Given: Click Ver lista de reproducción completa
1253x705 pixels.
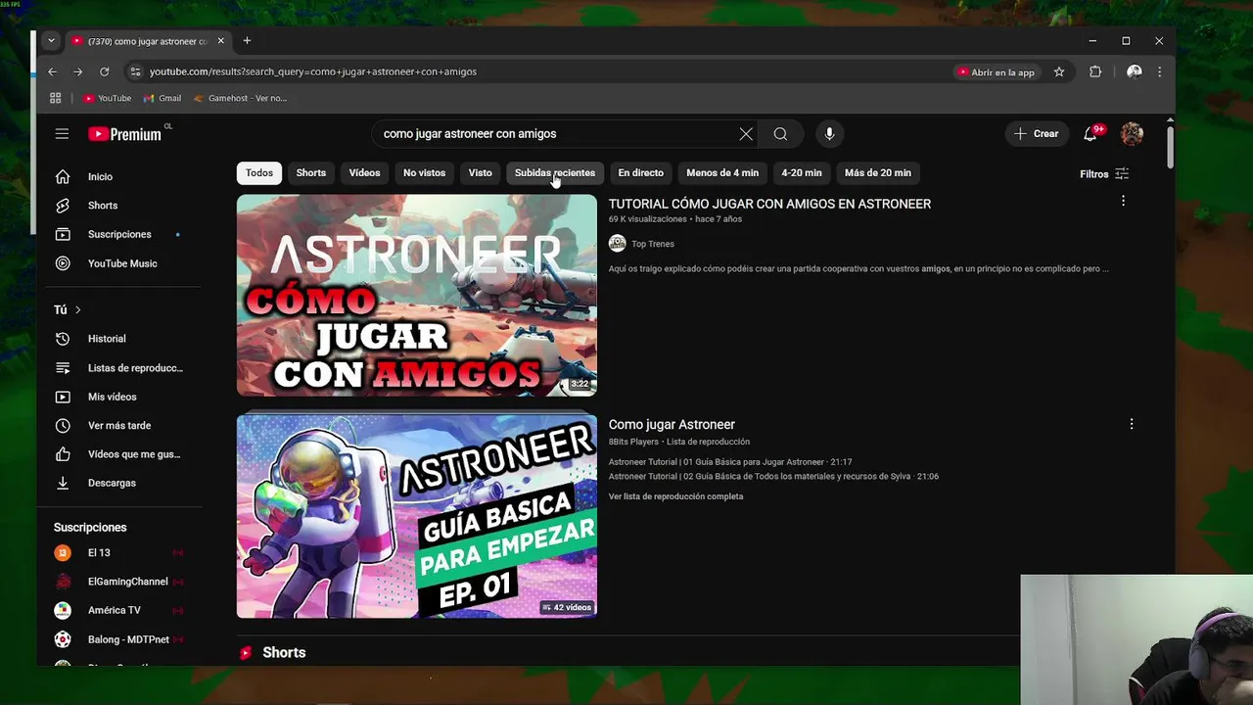Looking at the screenshot, I should [x=675, y=496].
